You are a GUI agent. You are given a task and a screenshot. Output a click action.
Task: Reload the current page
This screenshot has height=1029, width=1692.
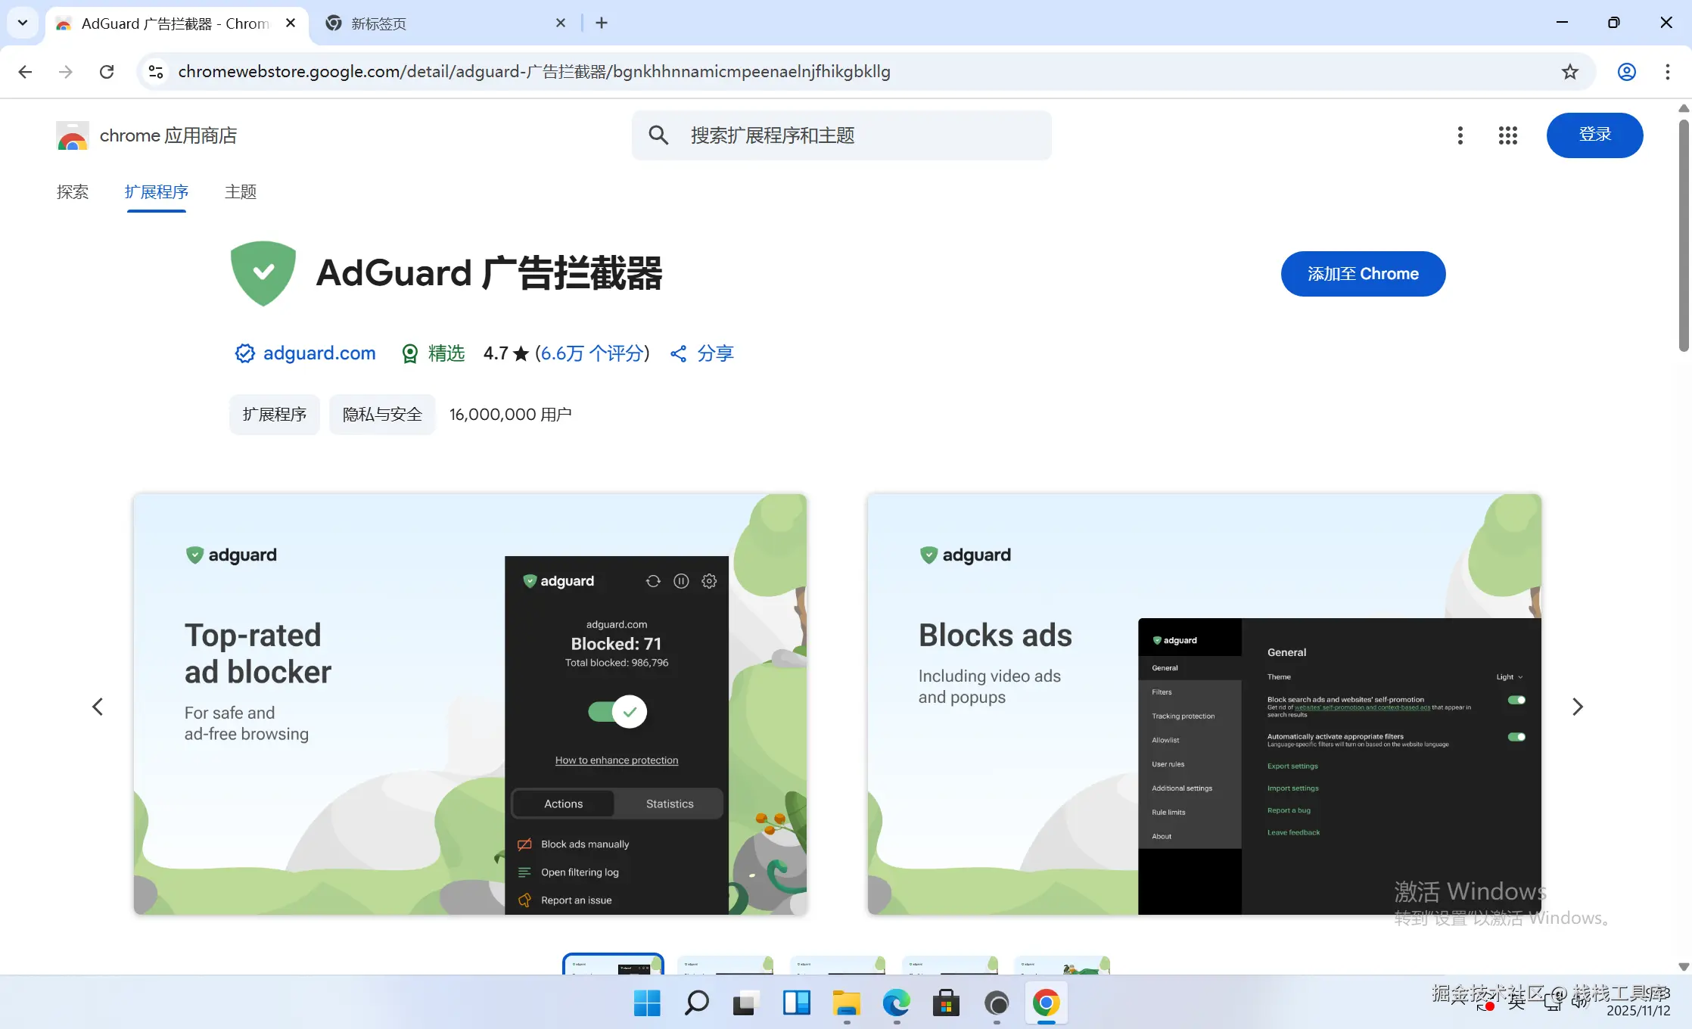coord(107,72)
